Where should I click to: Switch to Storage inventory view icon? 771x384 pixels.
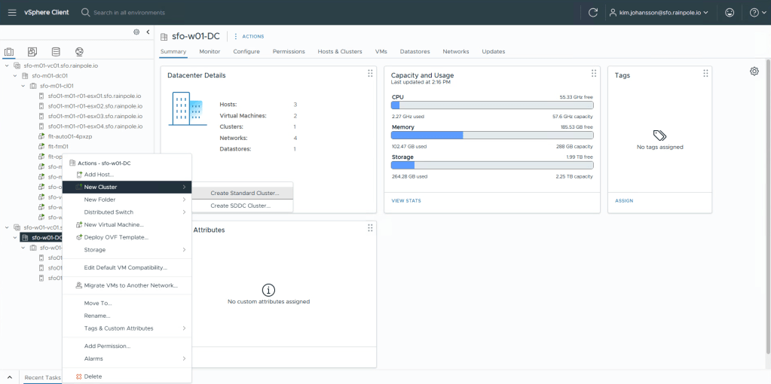56,52
